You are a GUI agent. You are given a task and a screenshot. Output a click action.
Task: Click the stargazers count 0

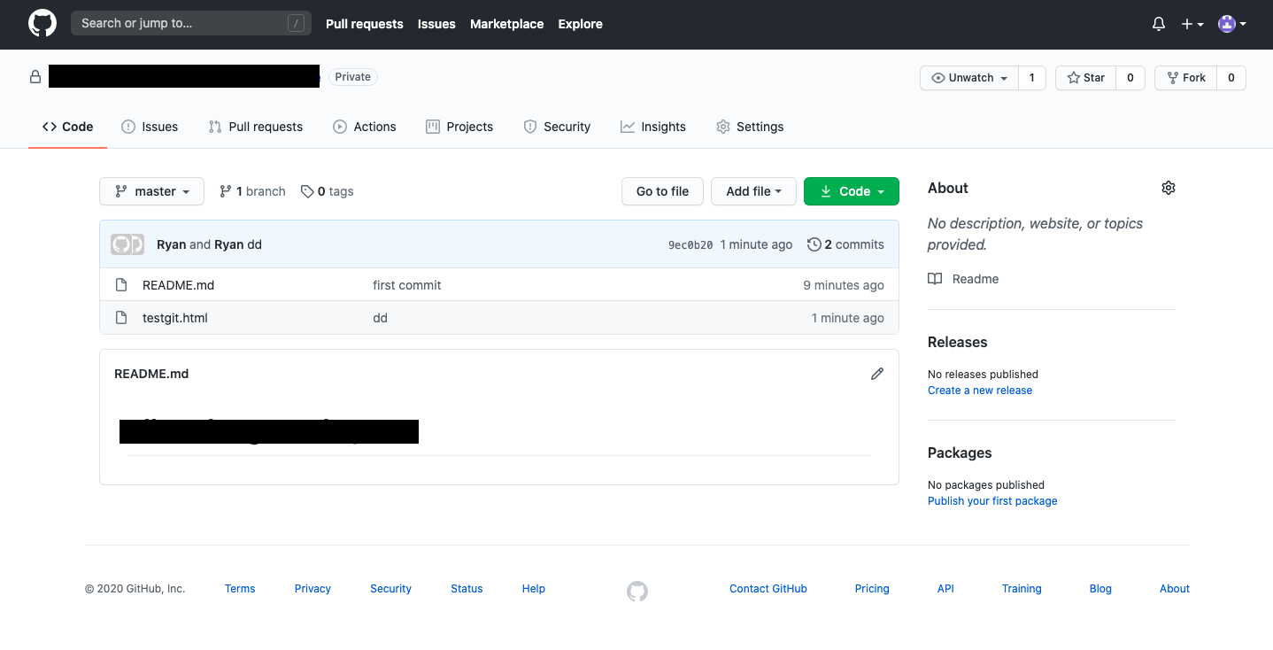point(1130,78)
